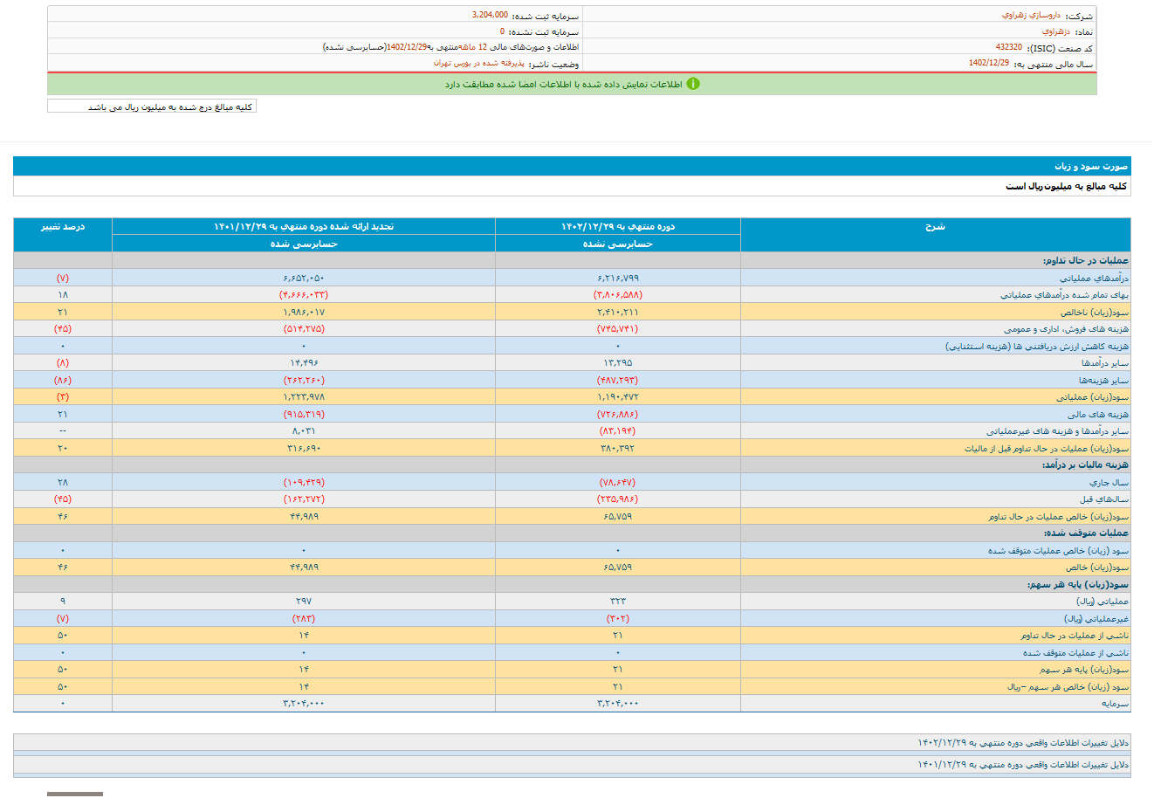Screen dimensions: 1161x805
Task: Click the تجدید ارائه شده ۱۴۰۱/۱۲/۲۹ column header
Action: [x=304, y=227]
